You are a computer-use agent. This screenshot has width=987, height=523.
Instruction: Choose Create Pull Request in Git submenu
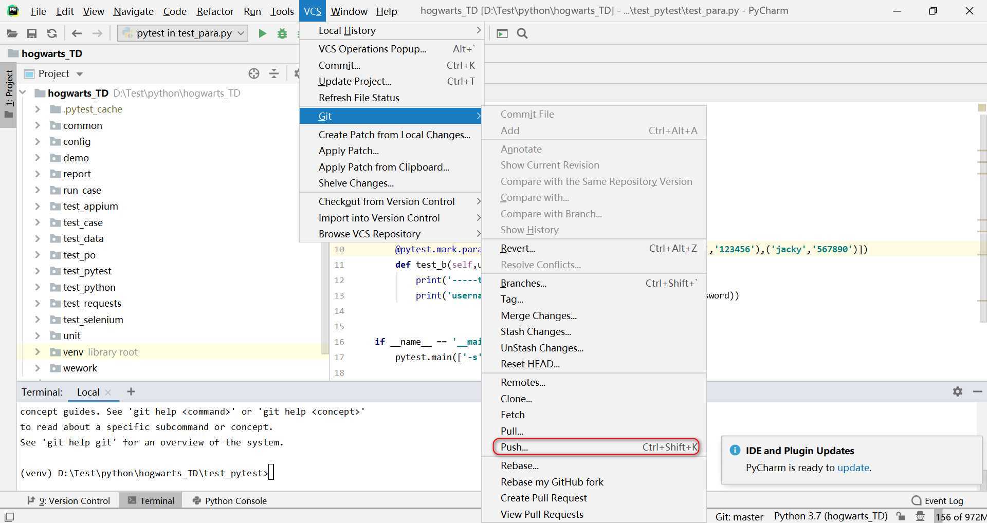(594, 498)
